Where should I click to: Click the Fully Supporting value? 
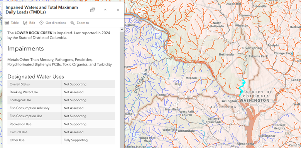(76, 140)
